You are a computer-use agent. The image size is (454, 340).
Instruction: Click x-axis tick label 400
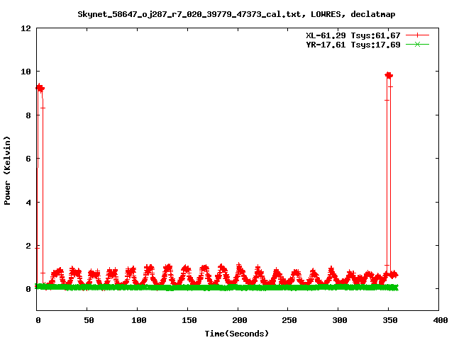[x=440, y=320]
